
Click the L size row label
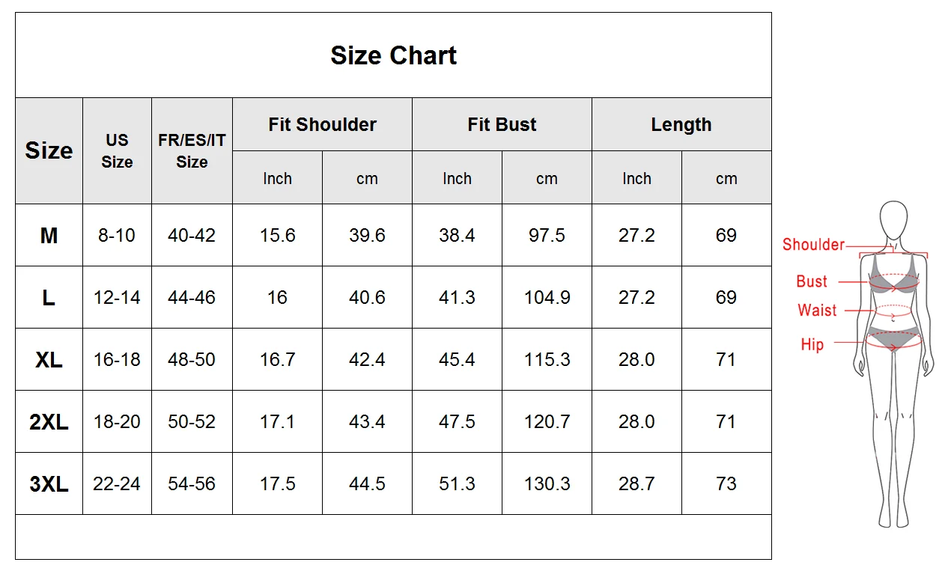click(x=49, y=298)
